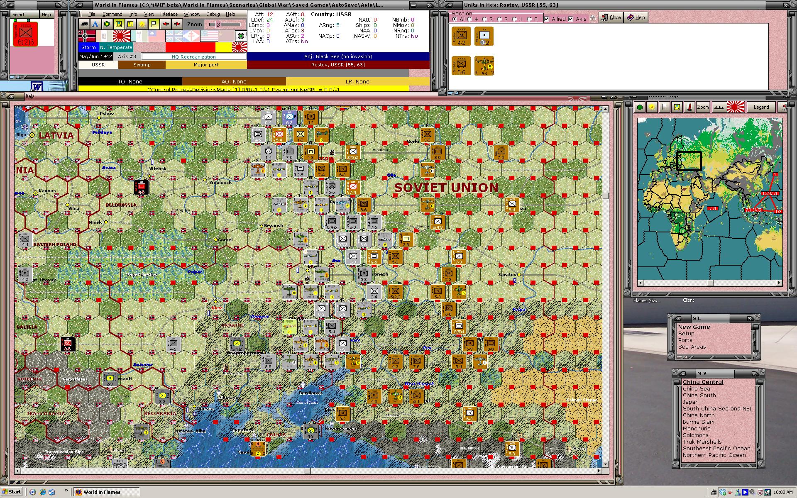Image resolution: width=797 pixels, height=498 pixels.
Task: Click the main map horizontal scrollbar thumb
Action: click(308, 471)
